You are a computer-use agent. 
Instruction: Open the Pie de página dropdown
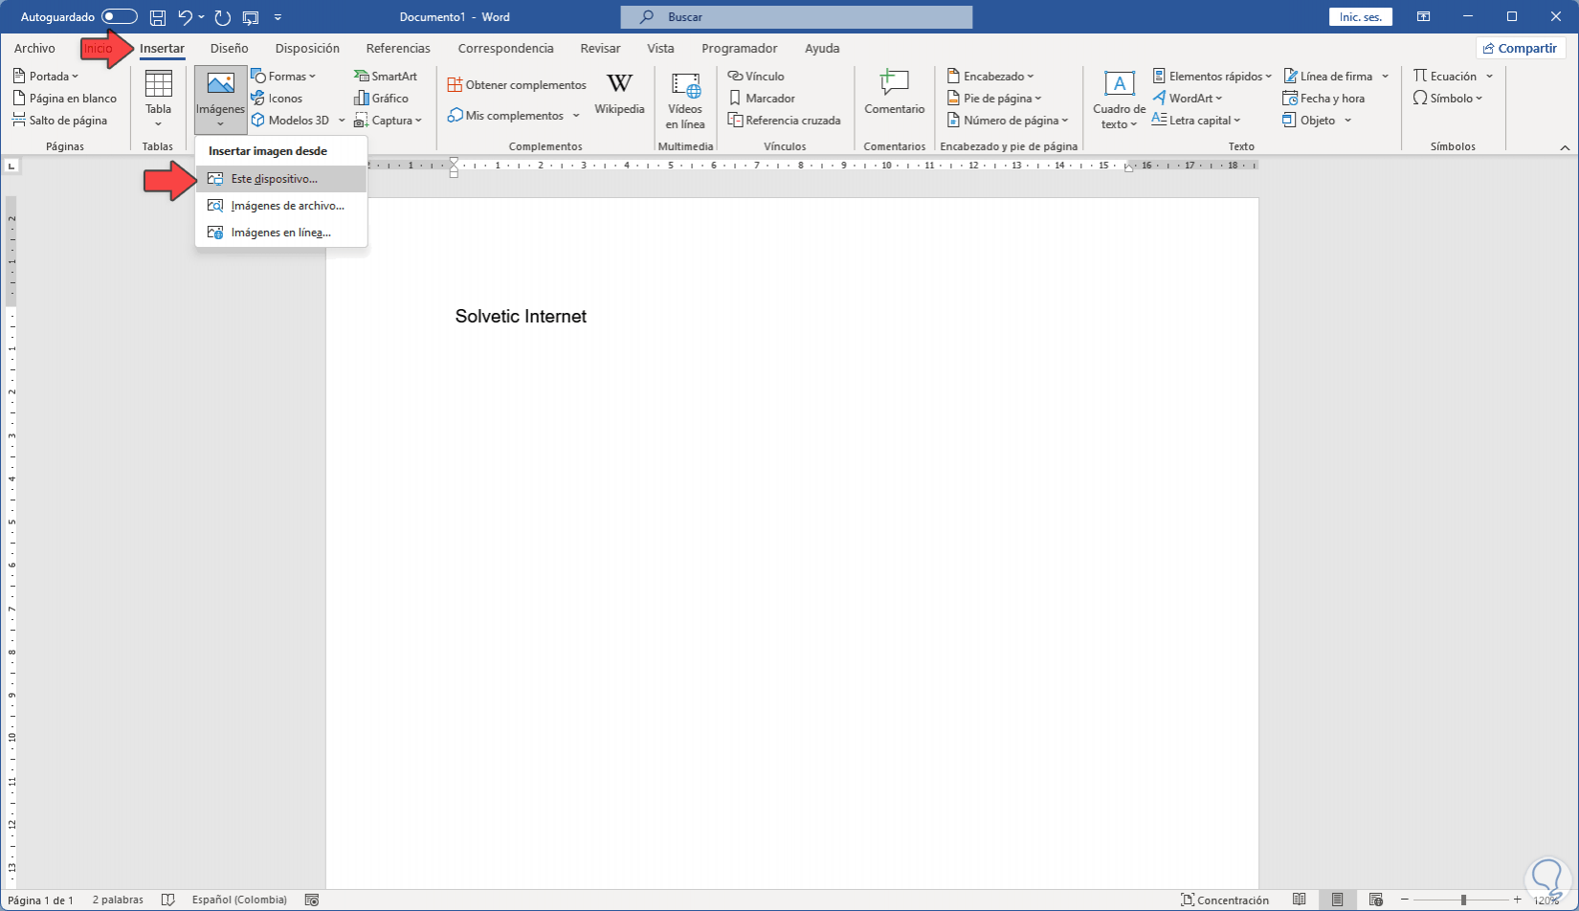[994, 99]
